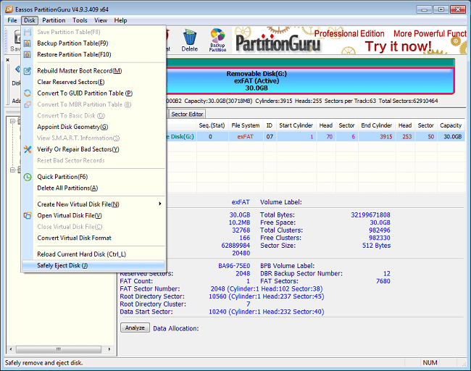Choose Rebuild Master Boot Record(M)
471x371 pixels.
pos(93,70)
